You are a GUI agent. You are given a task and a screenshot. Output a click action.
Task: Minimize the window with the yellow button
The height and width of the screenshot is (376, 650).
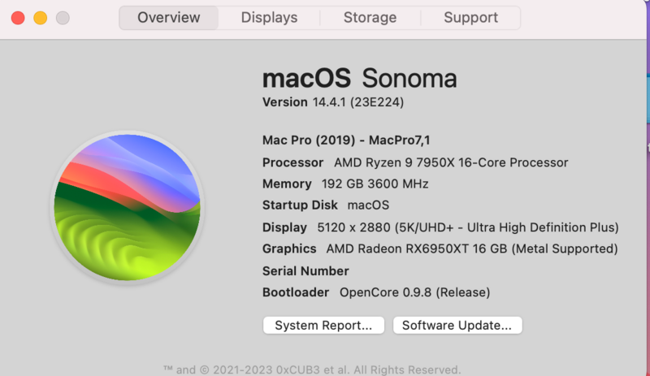(x=41, y=18)
